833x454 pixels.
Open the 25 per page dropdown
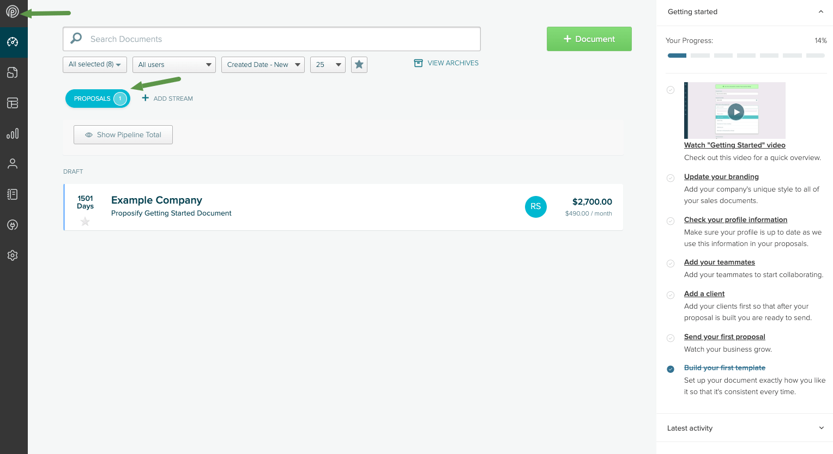point(328,65)
